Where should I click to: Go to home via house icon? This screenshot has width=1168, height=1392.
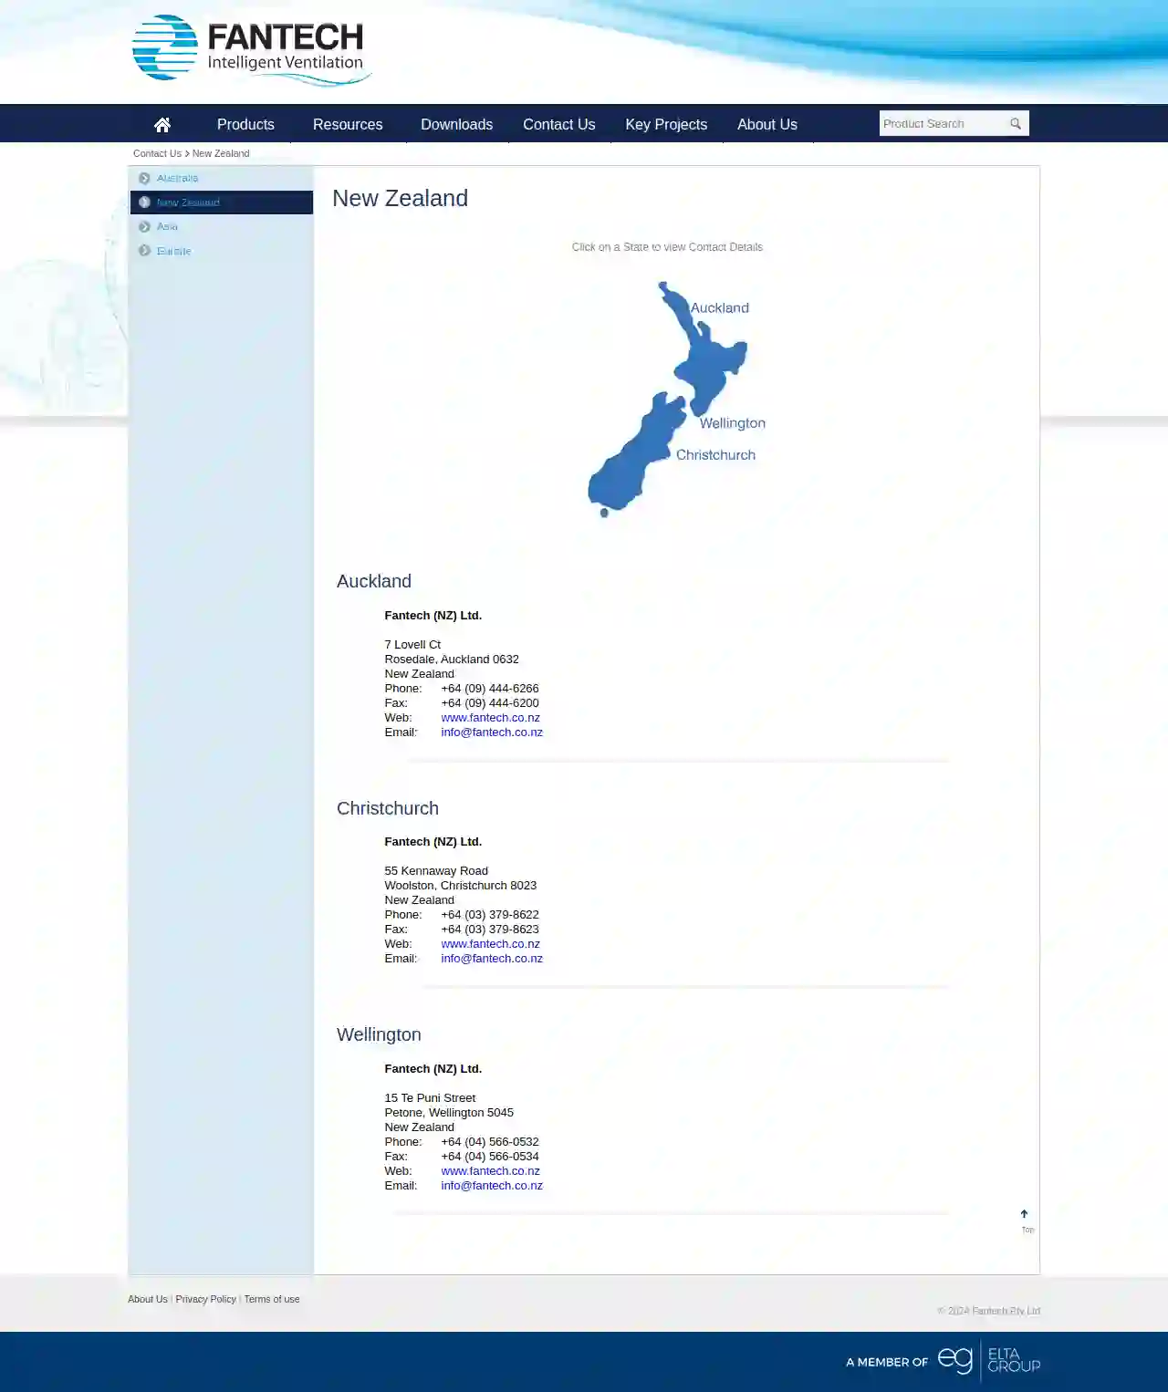click(162, 125)
